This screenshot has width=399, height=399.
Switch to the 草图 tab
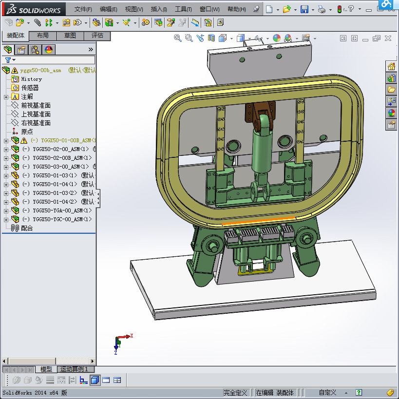[x=70, y=36]
